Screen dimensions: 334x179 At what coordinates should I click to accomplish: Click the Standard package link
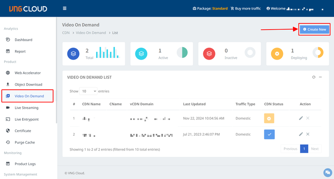220,8
